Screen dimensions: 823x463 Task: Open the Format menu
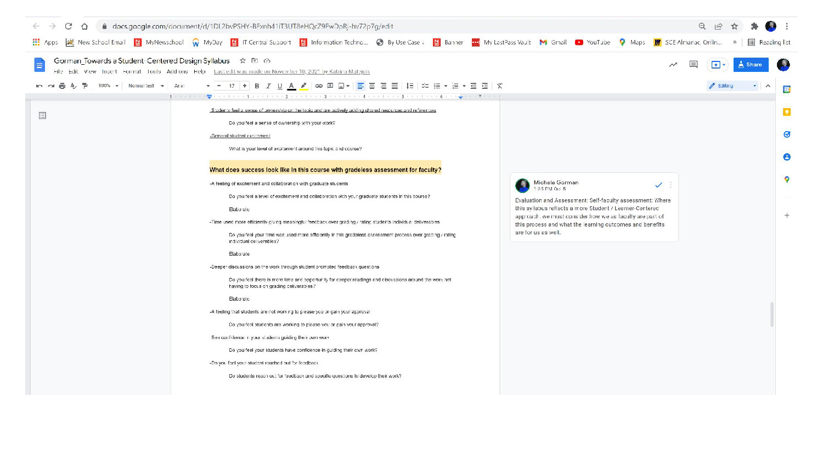(132, 72)
